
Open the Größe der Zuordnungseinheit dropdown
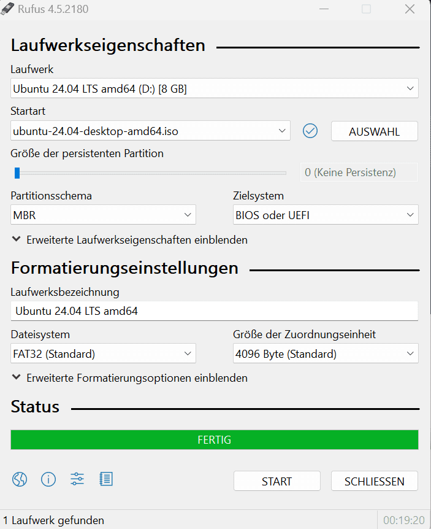(x=326, y=353)
